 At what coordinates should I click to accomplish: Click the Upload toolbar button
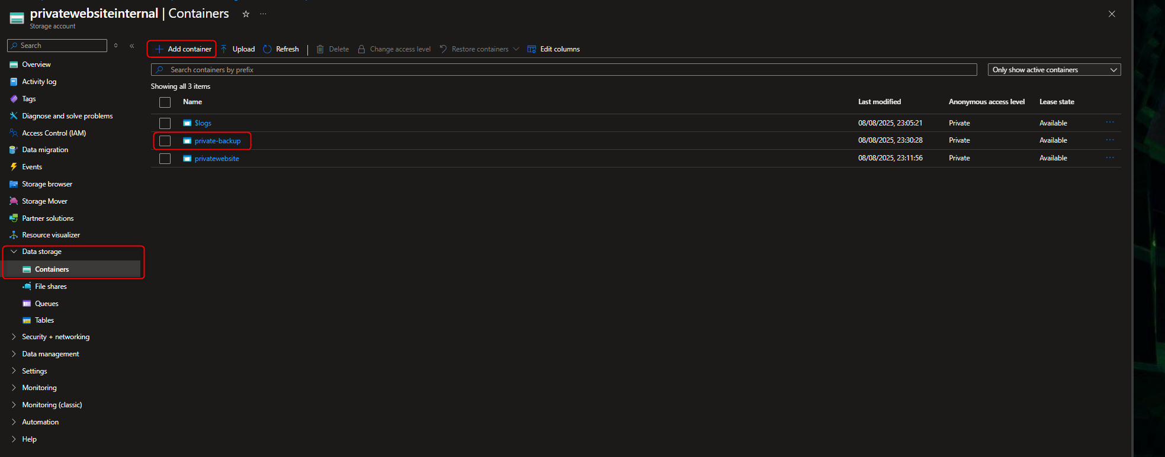tap(238, 49)
